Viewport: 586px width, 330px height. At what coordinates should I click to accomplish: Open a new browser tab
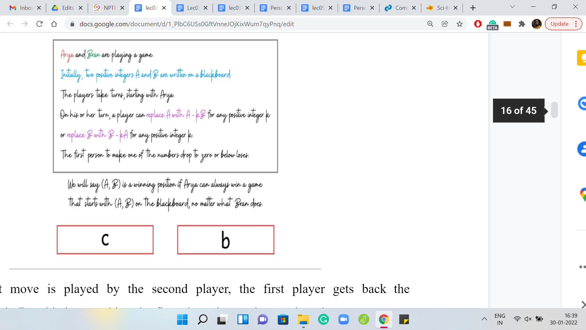click(473, 8)
